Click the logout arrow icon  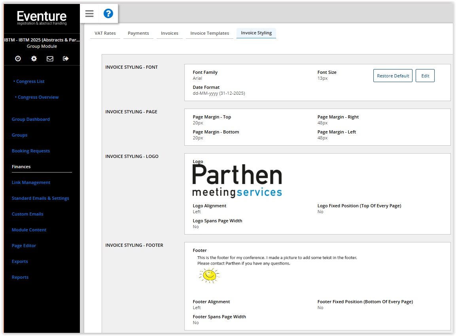click(x=66, y=59)
